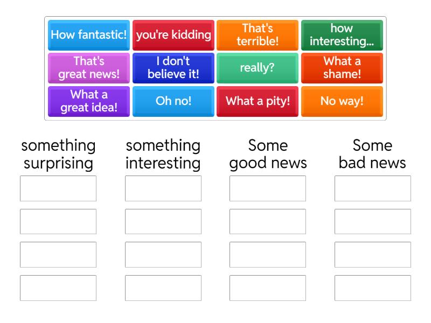This screenshot has height=323, width=431.
Task: Select the blue 'Oh no!' tile
Action: [173, 101]
